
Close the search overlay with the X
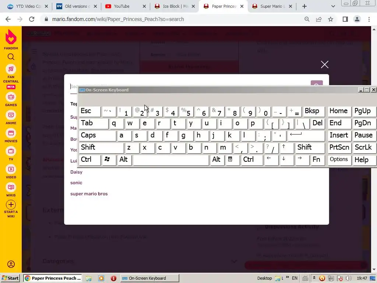click(325, 64)
